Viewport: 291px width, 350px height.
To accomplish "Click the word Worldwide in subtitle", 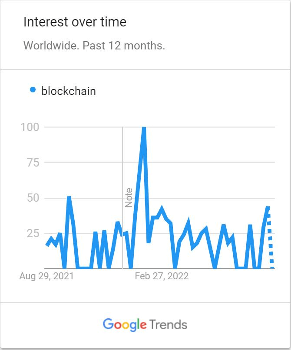I will click(51, 46).
